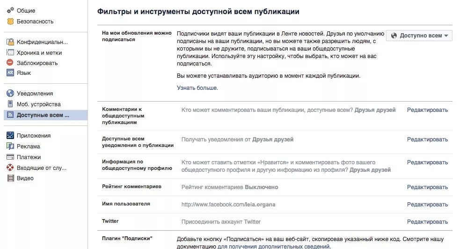Go to the Приложения settings section
Viewport: 459px width, 249px height.
pyautogui.click(x=33, y=136)
